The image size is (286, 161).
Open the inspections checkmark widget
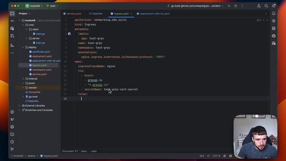click(259, 20)
